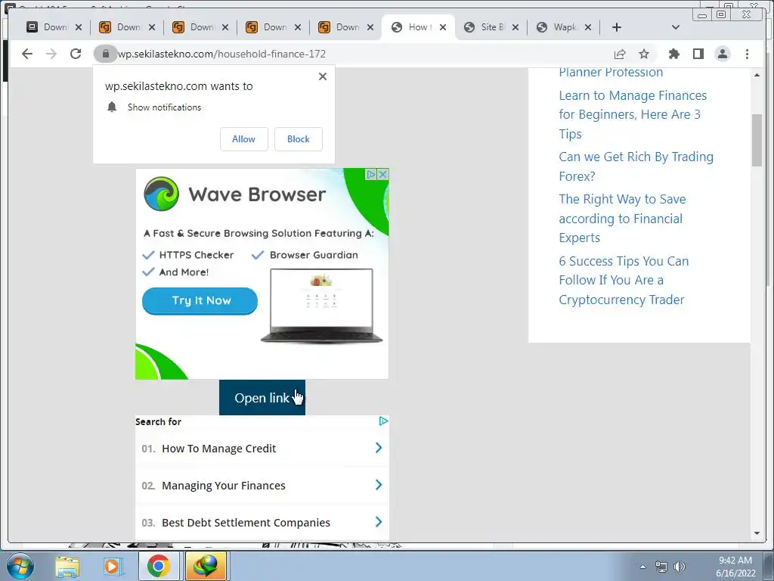The image size is (774, 581).
Task: Open The Right Way to Save link
Action: pos(622,219)
